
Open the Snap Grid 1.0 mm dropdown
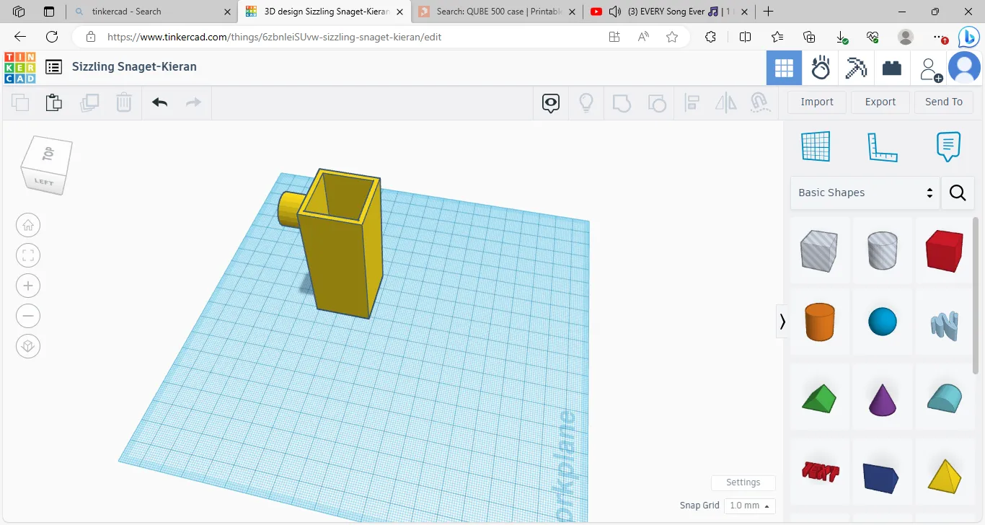point(750,506)
